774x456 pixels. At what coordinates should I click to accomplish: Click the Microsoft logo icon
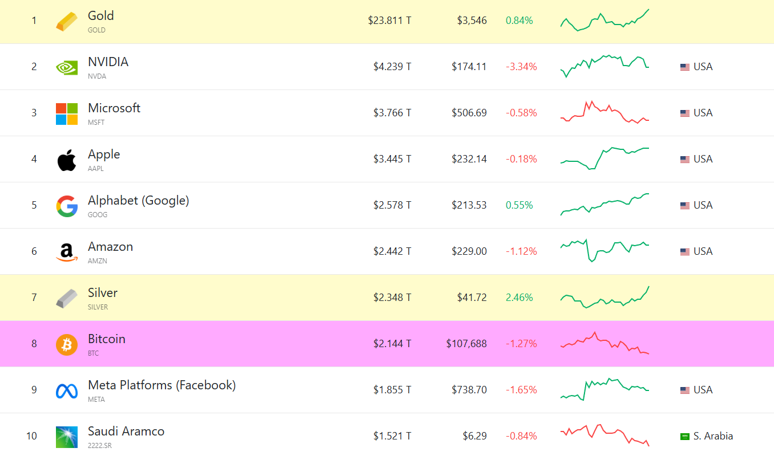[x=67, y=114]
